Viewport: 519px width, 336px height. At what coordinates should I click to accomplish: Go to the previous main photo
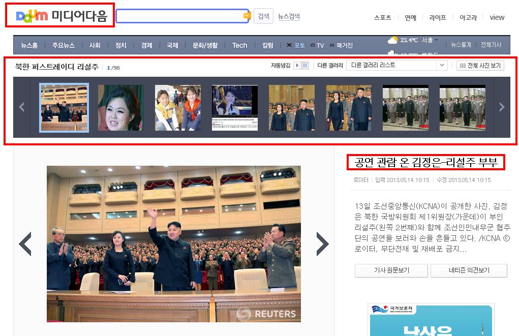coord(25,244)
